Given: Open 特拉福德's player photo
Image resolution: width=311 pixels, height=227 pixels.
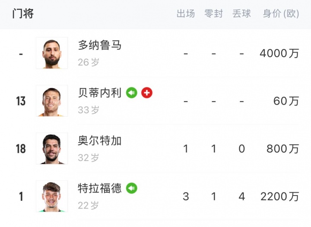Looking at the screenshot, I should pyautogui.click(x=52, y=196).
